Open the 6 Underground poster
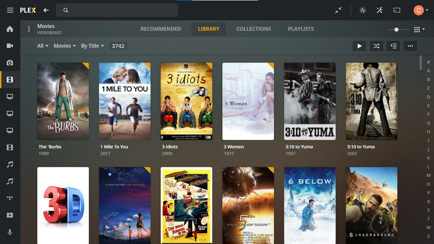Screen dimensions: 434x244 tap(371, 205)
